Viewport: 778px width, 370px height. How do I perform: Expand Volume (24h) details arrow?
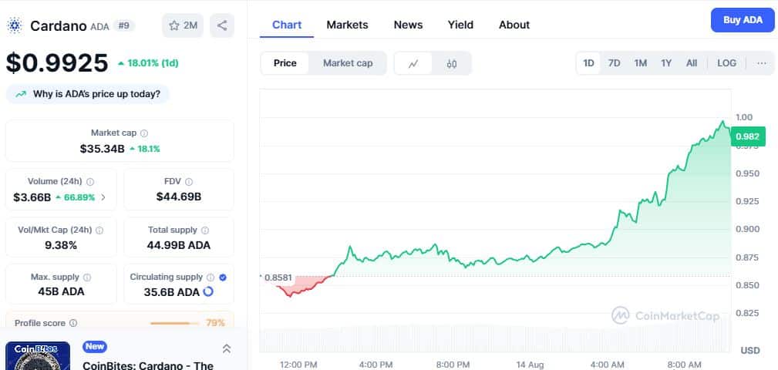click(x=103, y=197)
